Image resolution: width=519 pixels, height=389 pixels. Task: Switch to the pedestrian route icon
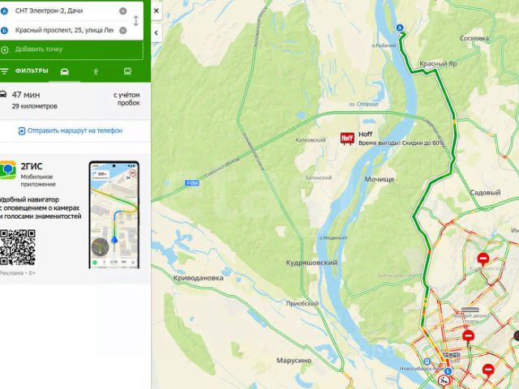[96, 71]
